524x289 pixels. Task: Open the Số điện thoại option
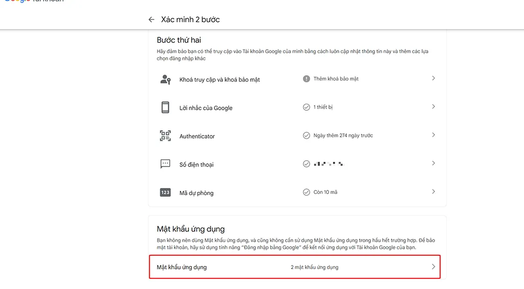[196, 164]
